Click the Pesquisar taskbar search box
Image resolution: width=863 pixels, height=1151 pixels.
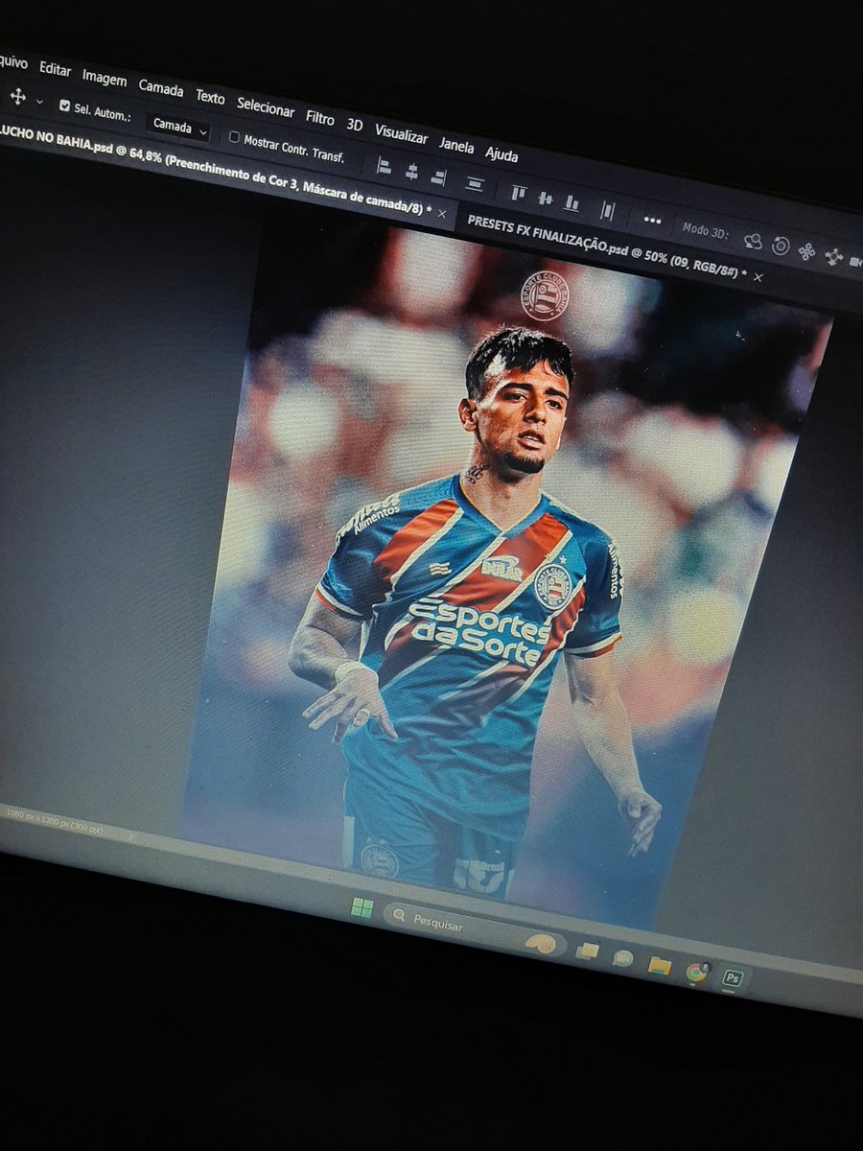[x=475, y=928]
